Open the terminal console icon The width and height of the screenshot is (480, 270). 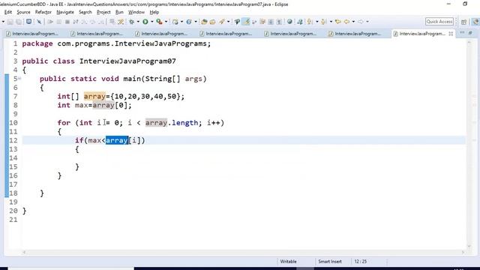coord(28,22)
